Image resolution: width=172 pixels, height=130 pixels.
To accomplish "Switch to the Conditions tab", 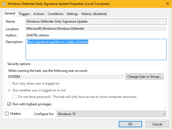I will pyautogui.click(x=55, y=14).
